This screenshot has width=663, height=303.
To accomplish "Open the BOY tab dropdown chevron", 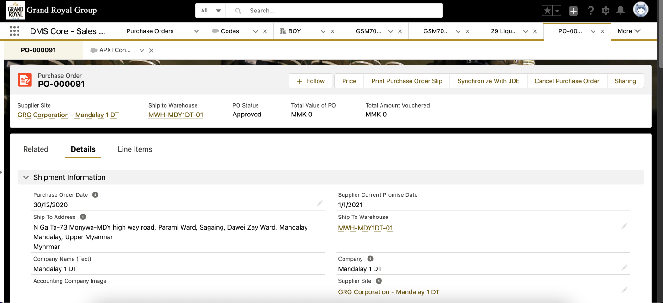I will click(323, 31).
